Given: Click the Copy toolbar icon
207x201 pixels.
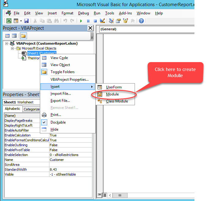Looking at the screenshot, I should point(42,21).
